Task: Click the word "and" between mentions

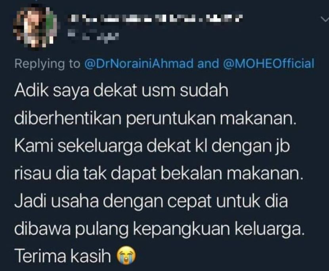Action: point(208,64)
